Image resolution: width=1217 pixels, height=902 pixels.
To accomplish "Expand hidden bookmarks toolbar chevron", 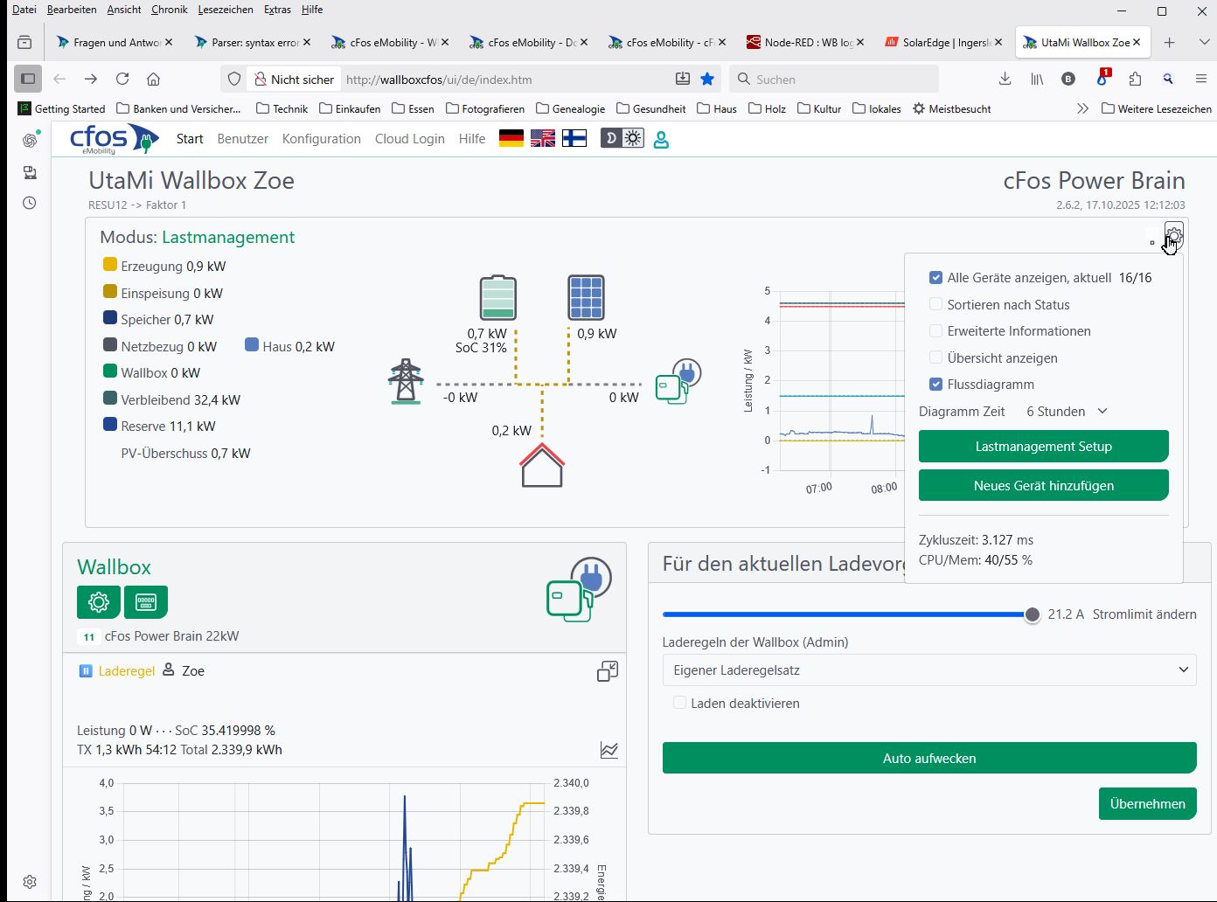I will point(1082,108).
